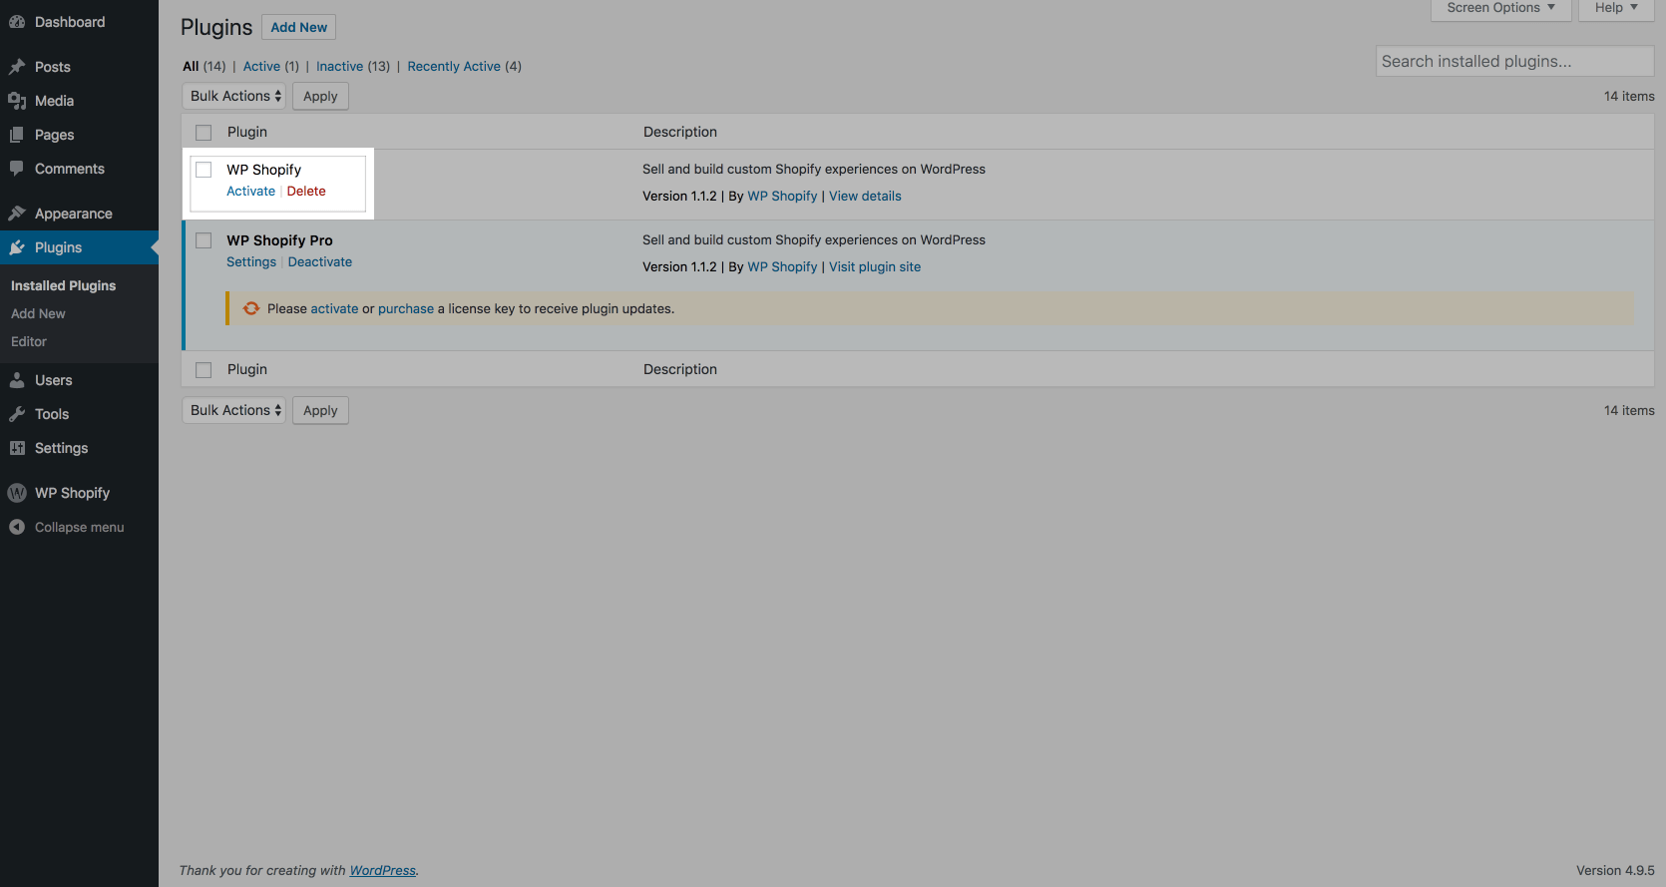Click the activate link in license notice

click(334, 308)
